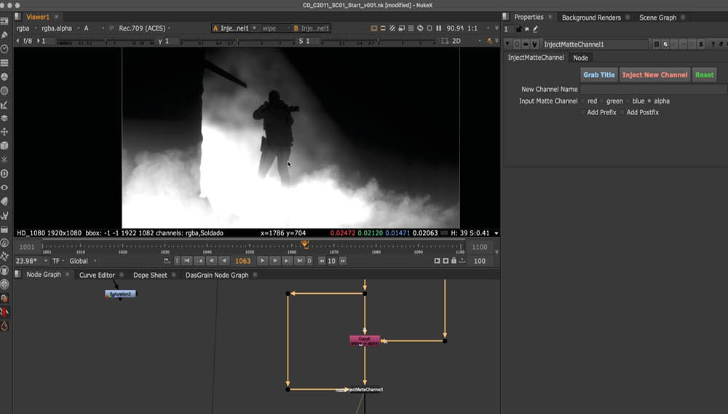Click the Copy6 node in Node Graph
The height and width of the screenshot is (414, 728).
365,340
